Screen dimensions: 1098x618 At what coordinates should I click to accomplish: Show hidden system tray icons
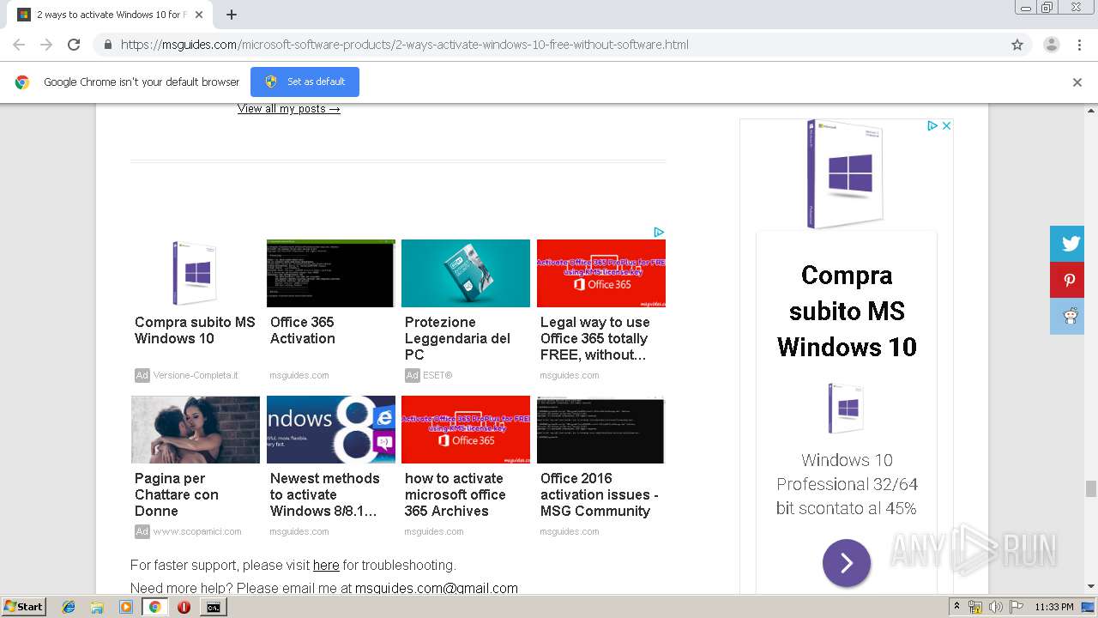point(956,607)
